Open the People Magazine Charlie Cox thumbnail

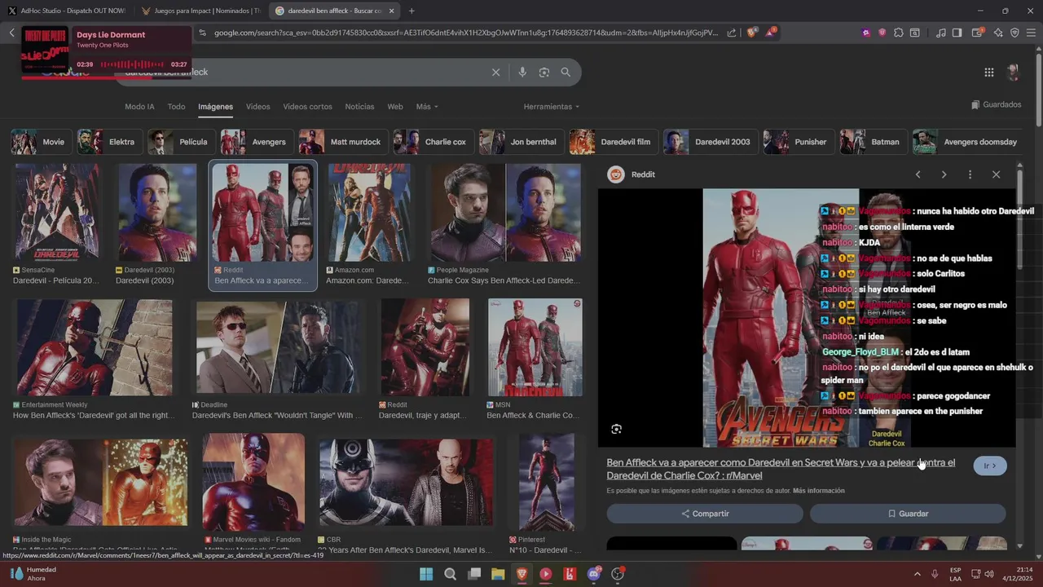(x=506, y=212)
